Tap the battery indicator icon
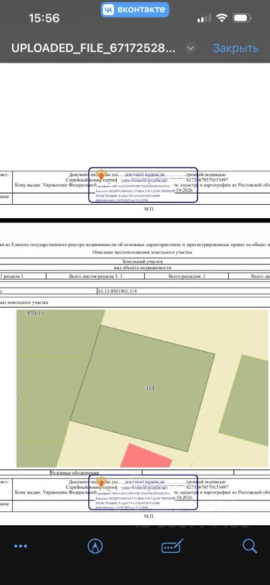 click(x=242, y=18)
